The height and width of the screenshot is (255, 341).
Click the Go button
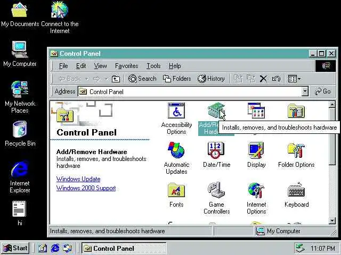click(x=323, y=91)
